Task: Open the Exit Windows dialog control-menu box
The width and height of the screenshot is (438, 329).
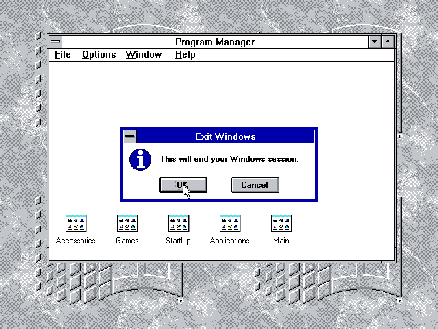Action: (129, 136)
